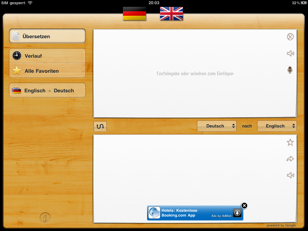This screenshot has height=231, width=308.
Task: Open the Booking.com app advertisement
Action: click(x=186, y=213)
